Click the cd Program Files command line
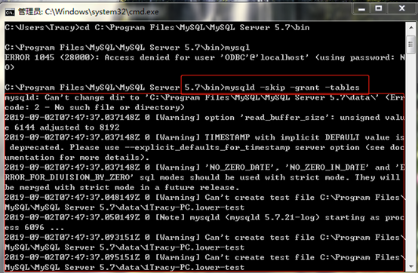This screenshot has width=418, height=273. point(195,27)
